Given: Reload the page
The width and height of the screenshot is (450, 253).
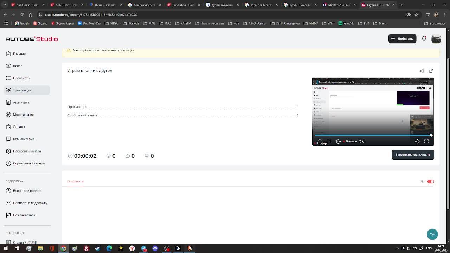Looking at the screenshot, I should [x=22, y=15].
